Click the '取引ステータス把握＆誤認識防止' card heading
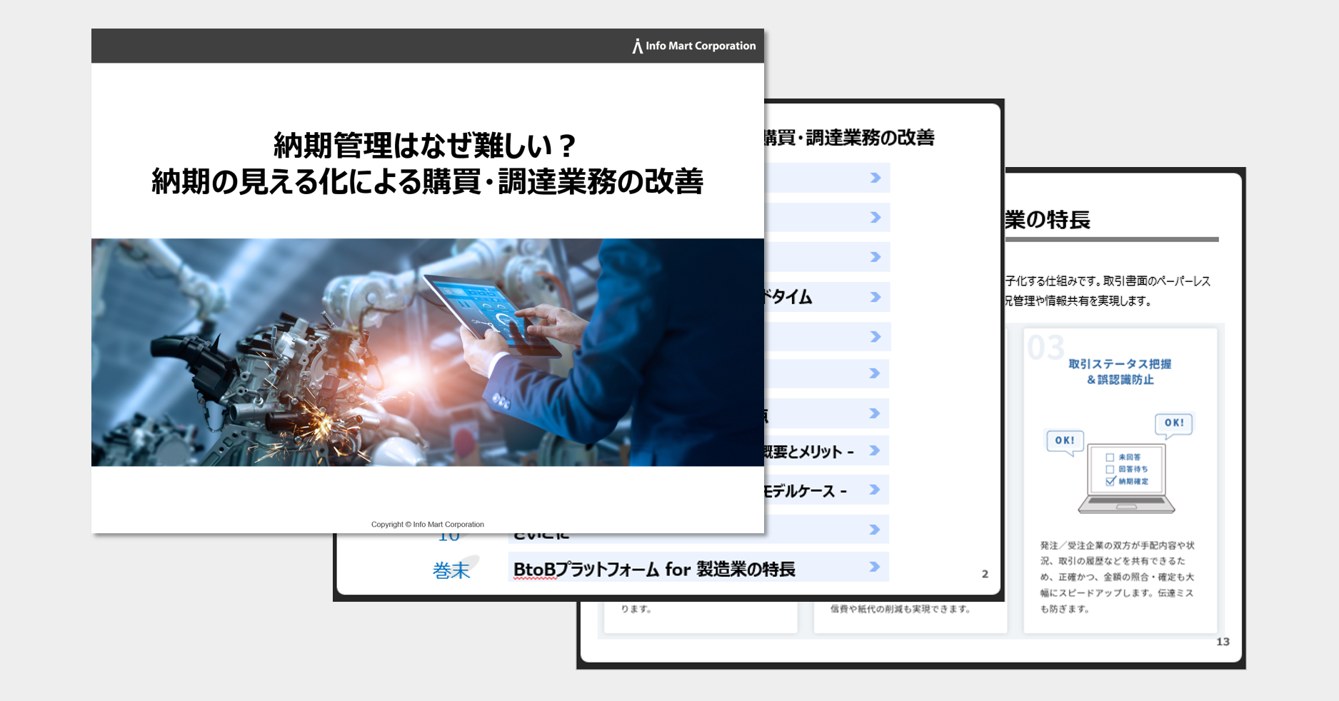 (1120, 372)
